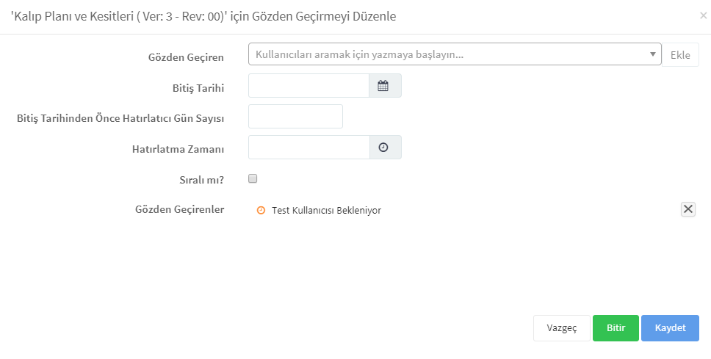711x359 pixels.
Task: Save changes with the Kaydet button
Action: (670, 328)
